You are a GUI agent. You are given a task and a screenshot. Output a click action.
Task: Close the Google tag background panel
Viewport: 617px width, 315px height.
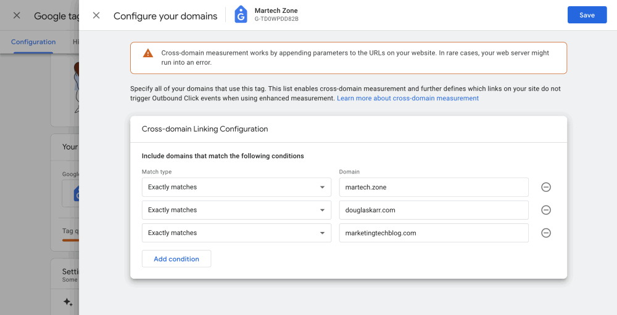pyautogui.click(x=17, y=15)
